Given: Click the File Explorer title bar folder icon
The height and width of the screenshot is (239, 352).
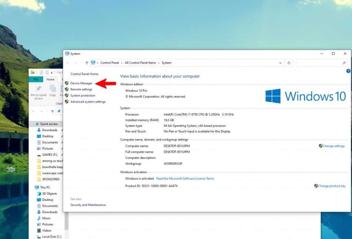Looking at the screenshot, I should (x=33, y=72).
